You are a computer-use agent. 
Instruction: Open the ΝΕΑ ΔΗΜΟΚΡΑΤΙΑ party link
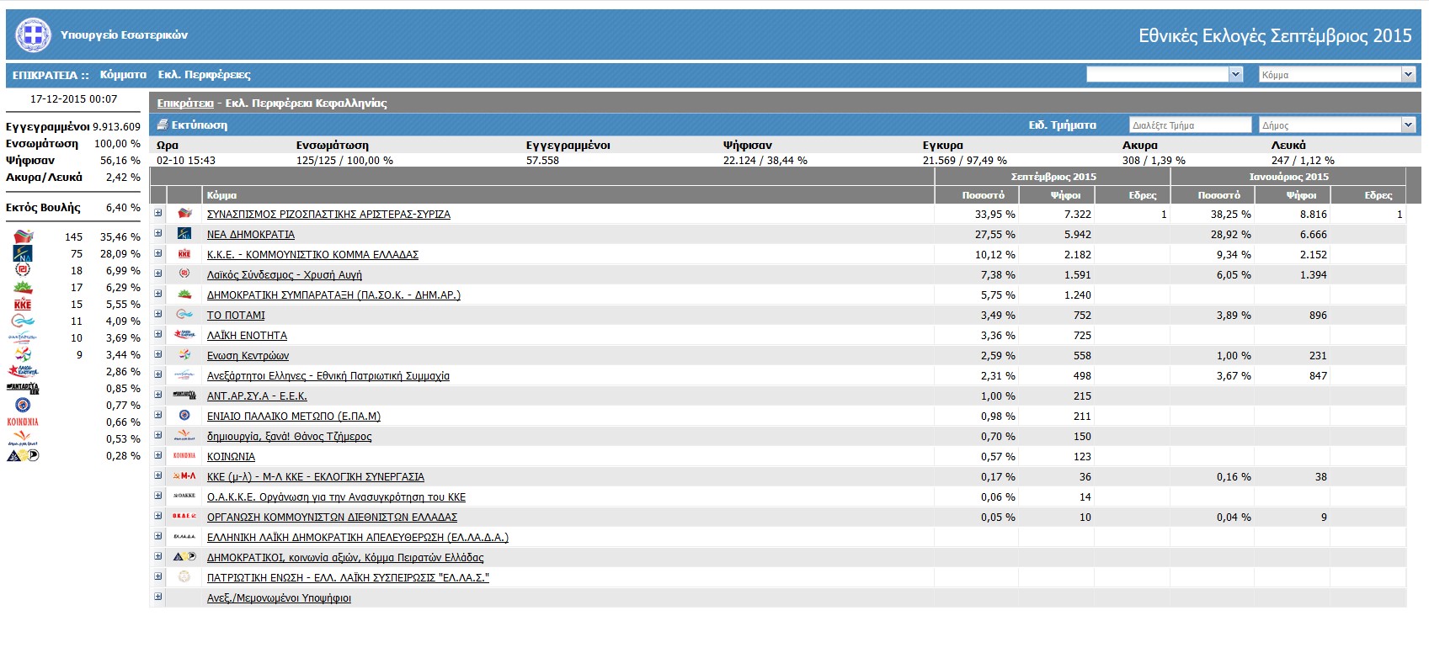point(251,235)
